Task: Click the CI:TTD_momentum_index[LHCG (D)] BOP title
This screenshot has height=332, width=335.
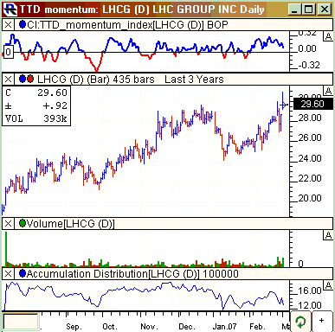Action: click(x=127, y=25)
